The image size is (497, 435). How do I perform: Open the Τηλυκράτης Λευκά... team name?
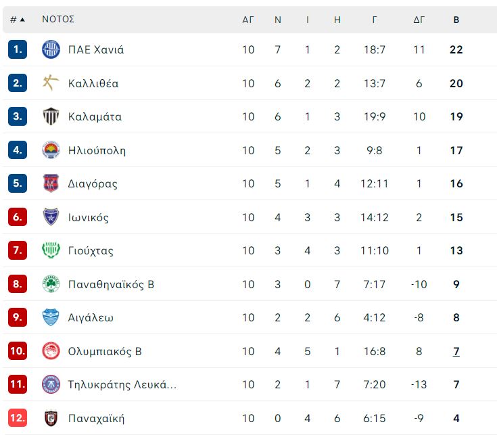[122, 384]
